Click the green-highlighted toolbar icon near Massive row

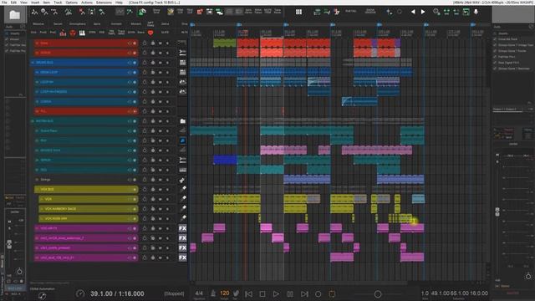click(x=141, y=13)
